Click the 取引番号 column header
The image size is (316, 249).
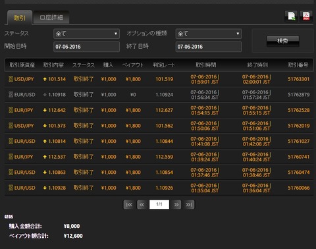click(298, 65)
